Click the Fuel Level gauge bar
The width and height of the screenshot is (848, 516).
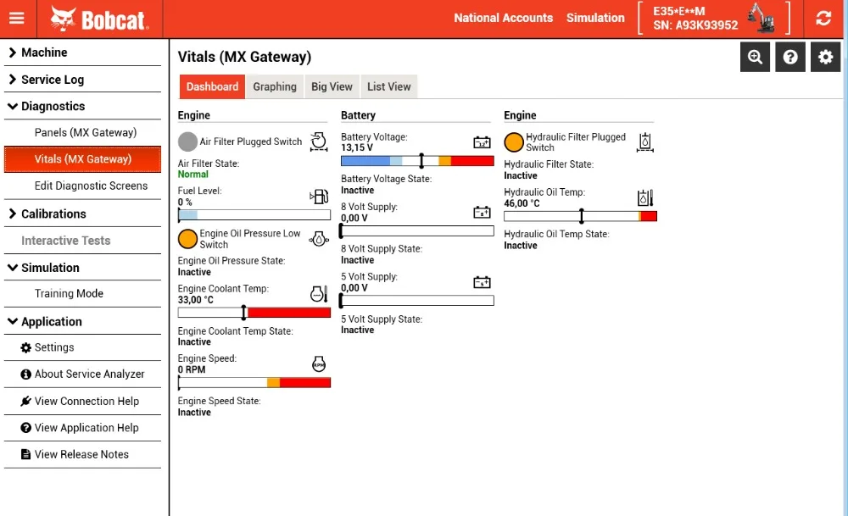254,215
